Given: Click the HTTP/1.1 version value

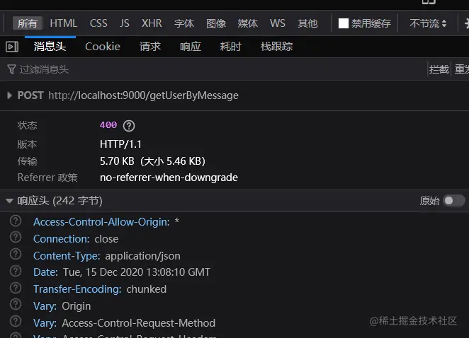Looking at the screenshot, I should click(x=120, y=144).
